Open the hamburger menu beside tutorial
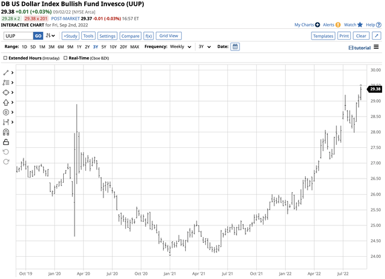Viewport: 385px width, 279px height. 376,47
